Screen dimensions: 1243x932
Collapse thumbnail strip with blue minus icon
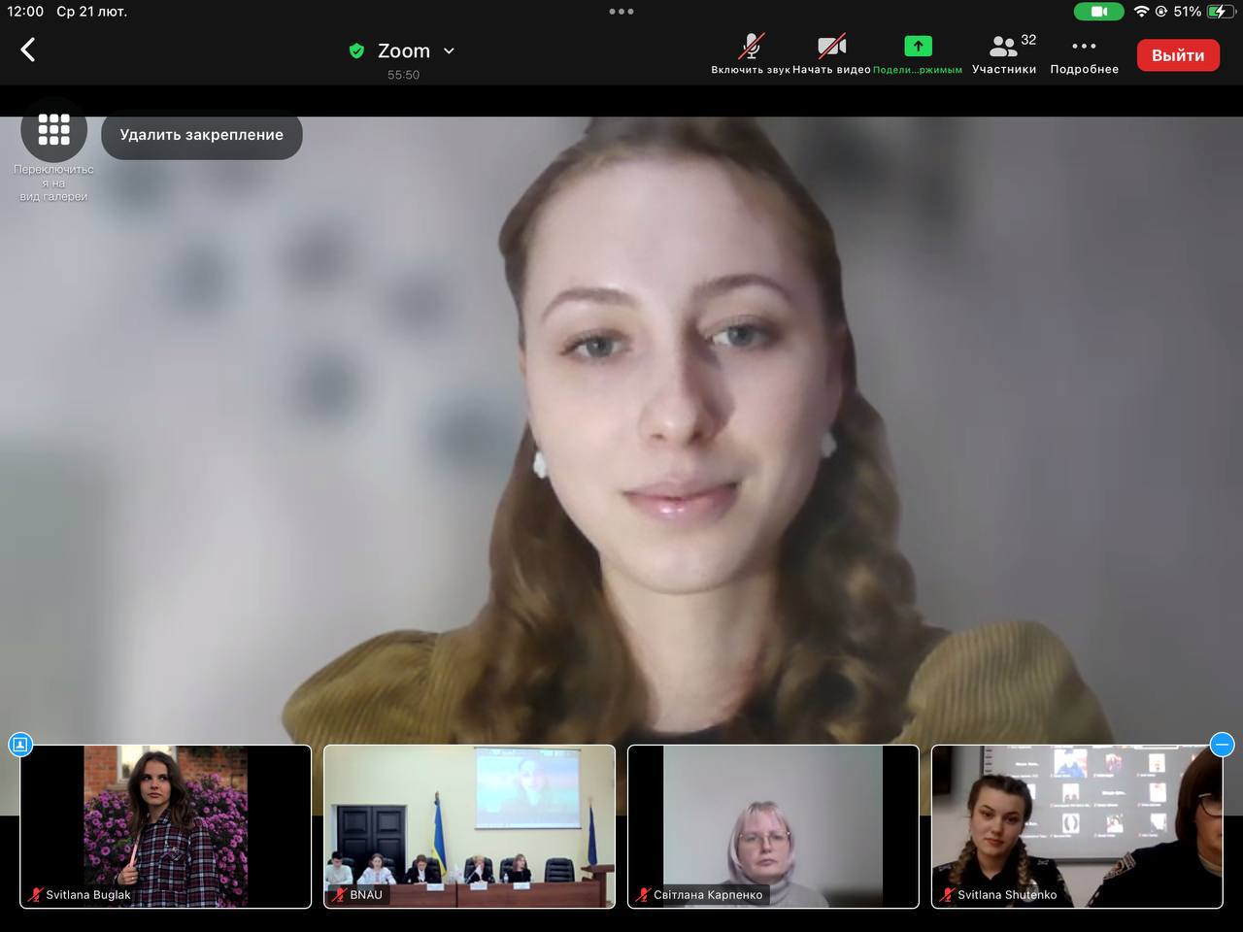tap(1222, 745)
